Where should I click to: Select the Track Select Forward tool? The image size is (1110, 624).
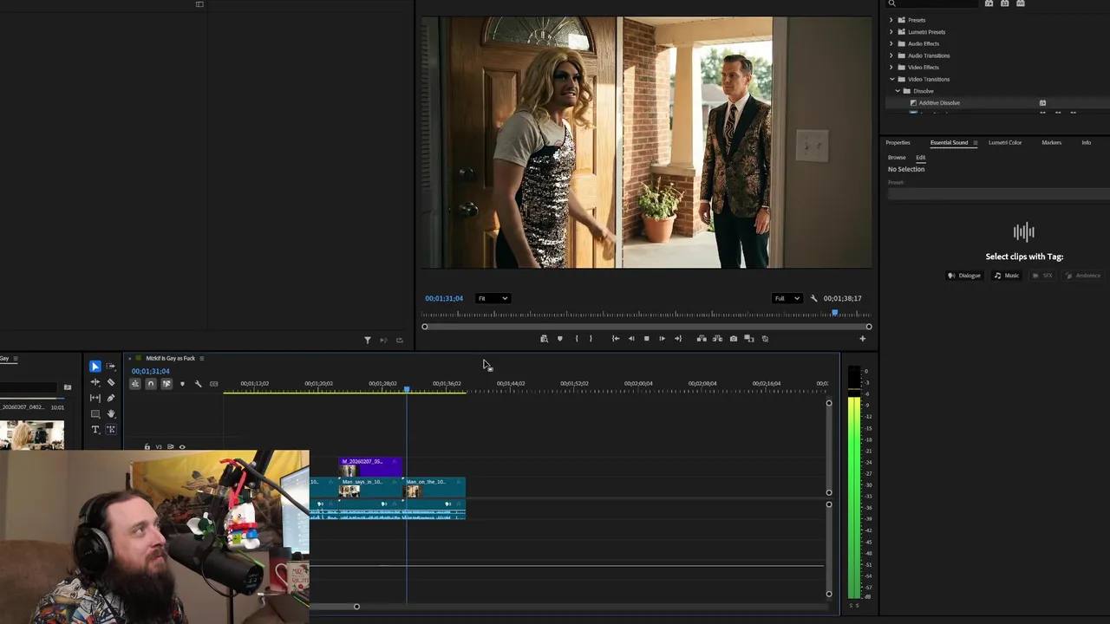click(x=111, y=367)
